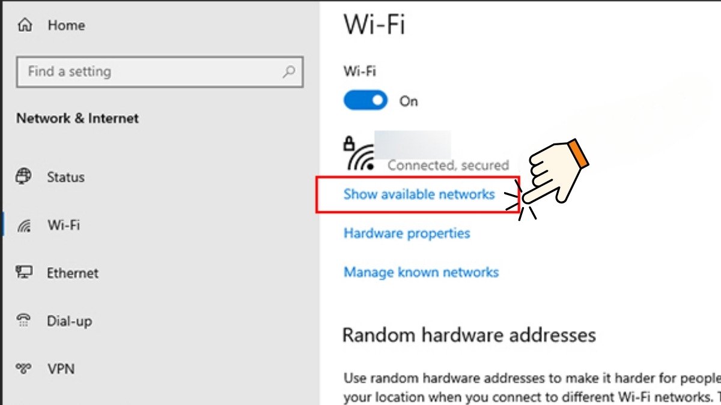Open Show available networks

pyautogui.click(x=418, y=194)
